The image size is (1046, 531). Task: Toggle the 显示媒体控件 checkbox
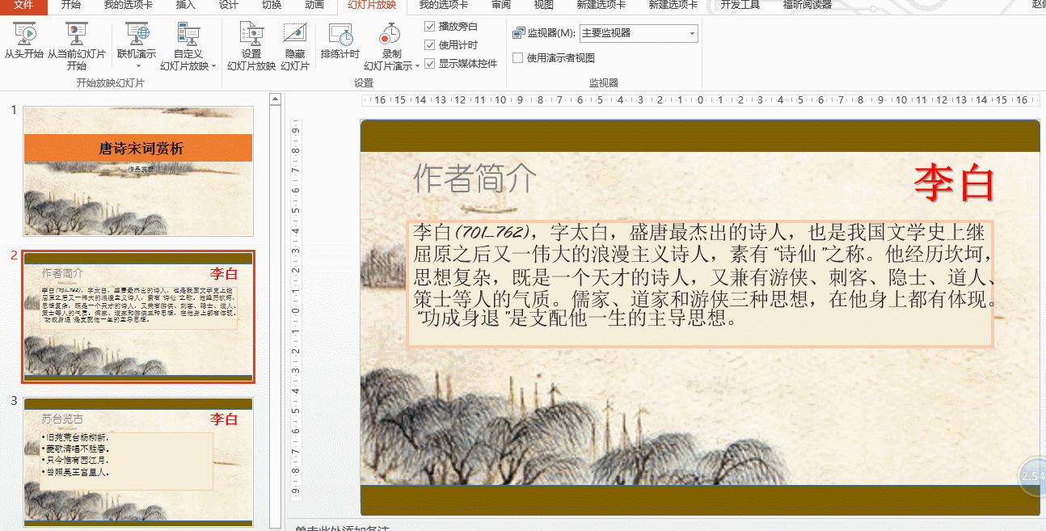click(x=429, y=64)
